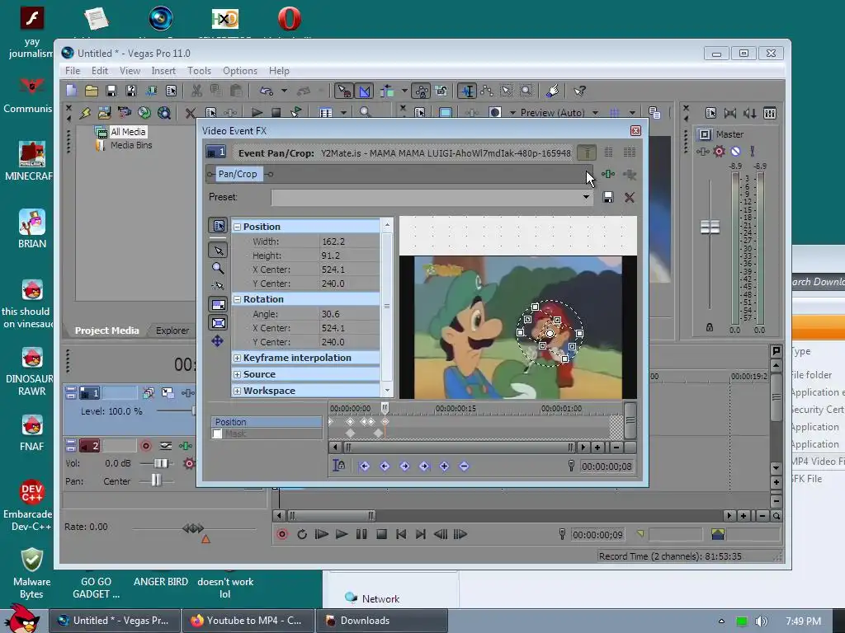The width and height of the screenshot is (845, 633).
Task: Click the Delete Preset X icon
Action: coord(629,198)
